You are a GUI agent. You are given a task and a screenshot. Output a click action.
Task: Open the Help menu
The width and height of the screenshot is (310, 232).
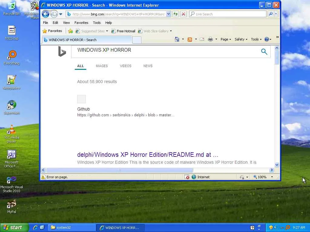coord(109,23)
